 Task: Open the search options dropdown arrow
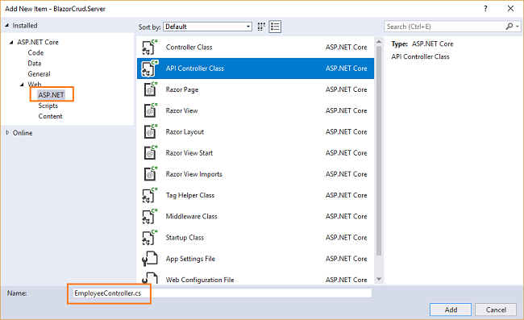point(518,27)
